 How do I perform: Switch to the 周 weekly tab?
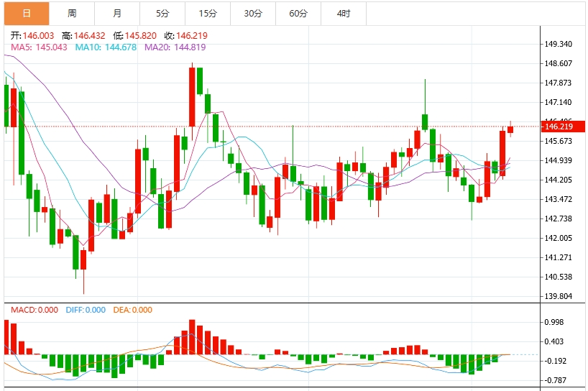point(72,14)
